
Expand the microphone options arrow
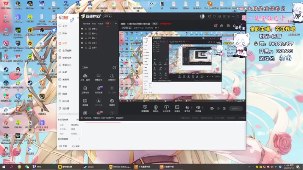192,108
